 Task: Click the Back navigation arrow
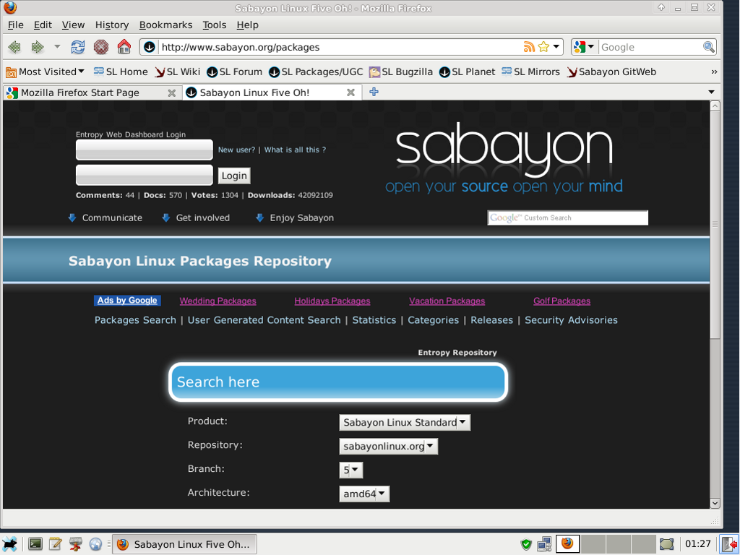point(14,47)
